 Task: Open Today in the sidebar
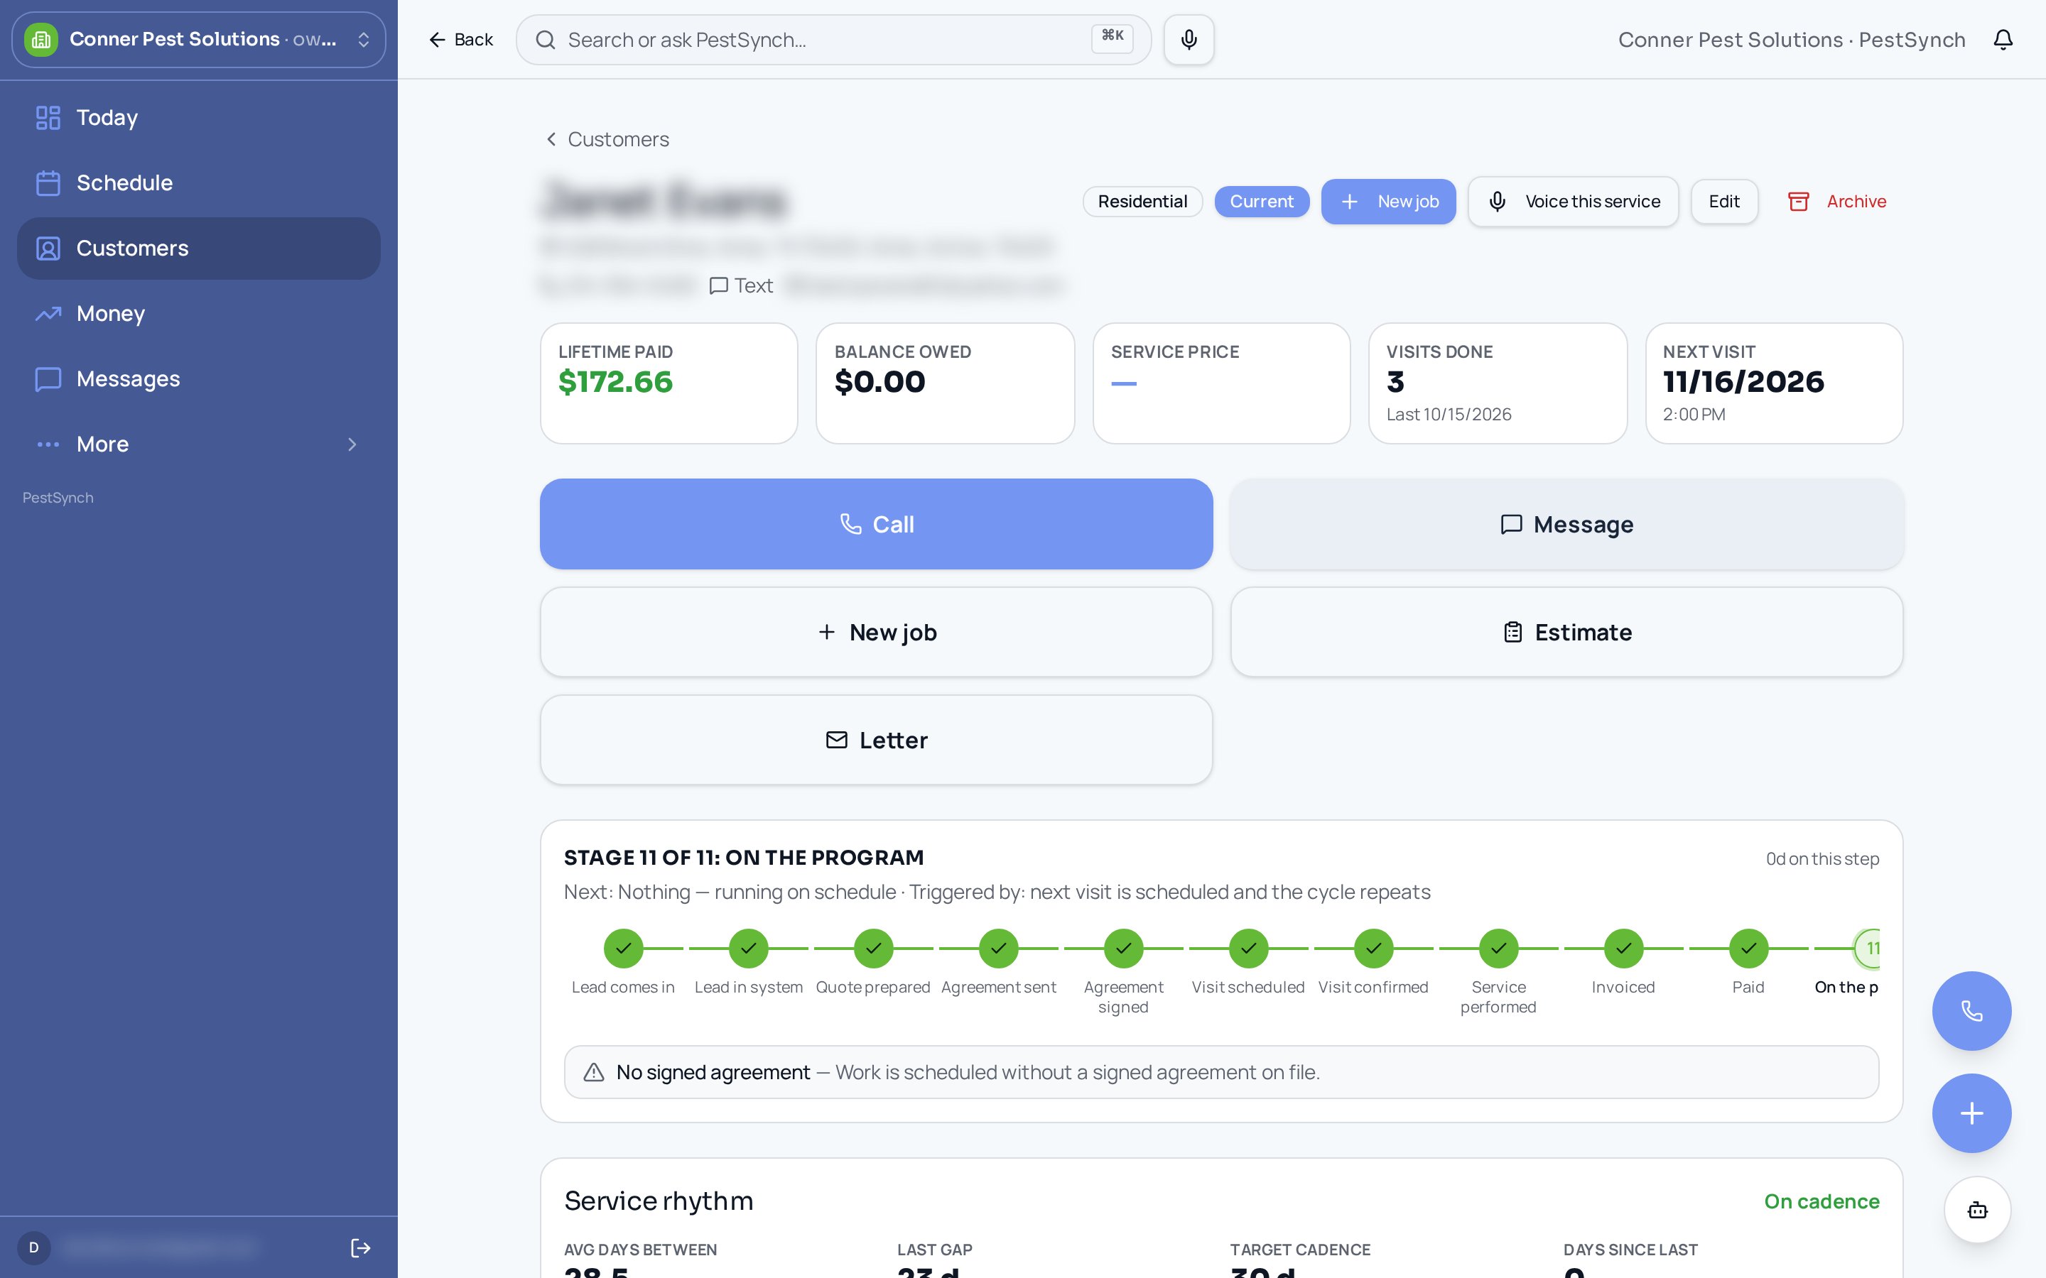tap(199, 117)
